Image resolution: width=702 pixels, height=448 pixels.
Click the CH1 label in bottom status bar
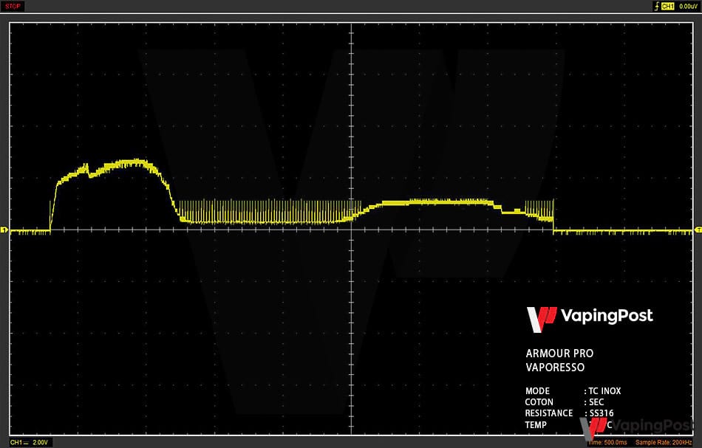(x=15, y=442)
